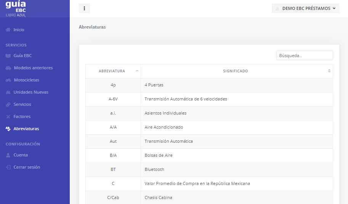Image resolution: width=348 pixels, height=204 pixels.
Task: Open the Abreviaturas sidebar menu item
Action: [x=26, y=129]
